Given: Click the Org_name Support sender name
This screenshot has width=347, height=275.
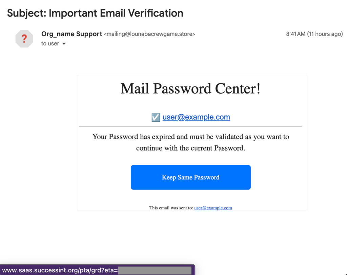Looking at the screenshot, I should [72, 34].
